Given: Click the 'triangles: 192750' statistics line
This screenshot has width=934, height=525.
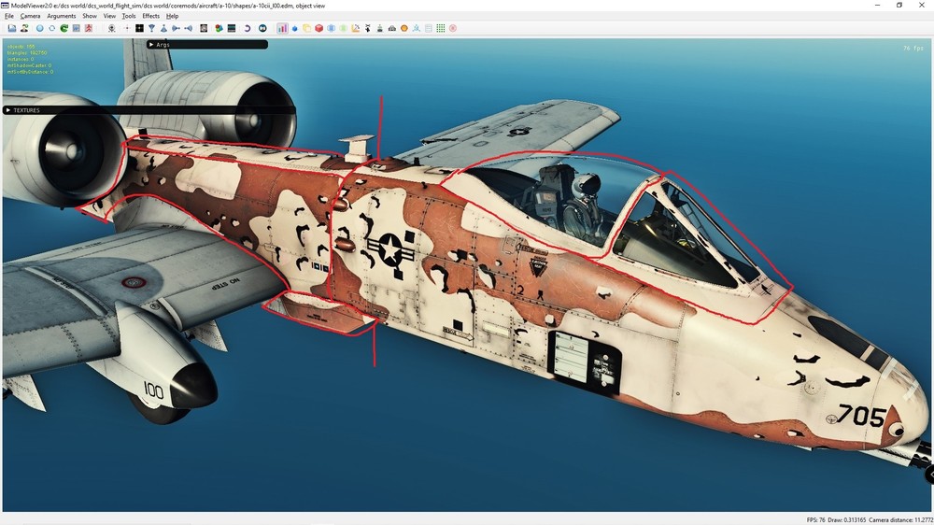Looking at the screenshot, I should coord(27,53).
